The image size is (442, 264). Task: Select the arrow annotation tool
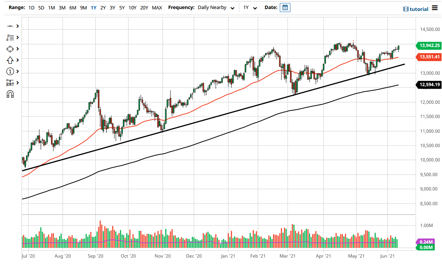click(x=11, y=60)
